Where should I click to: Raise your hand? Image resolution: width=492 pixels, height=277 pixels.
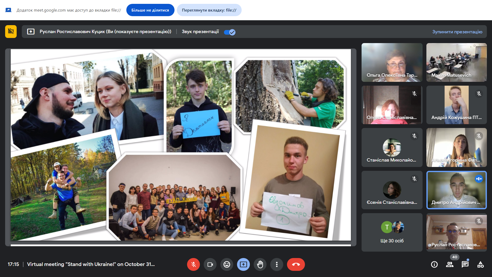tap(260, 264)
